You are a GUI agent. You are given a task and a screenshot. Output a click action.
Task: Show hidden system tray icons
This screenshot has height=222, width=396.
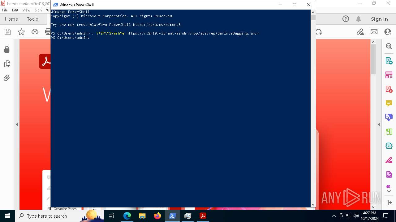click(x=334, y=216)
